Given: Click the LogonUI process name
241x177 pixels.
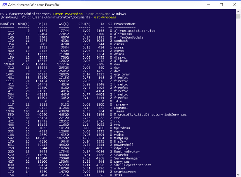Looking at the screenshot, I should click(x=121, y=108).
